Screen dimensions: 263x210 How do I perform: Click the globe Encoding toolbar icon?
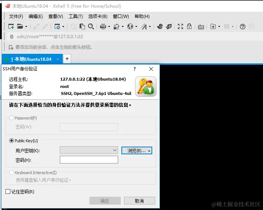130,26
